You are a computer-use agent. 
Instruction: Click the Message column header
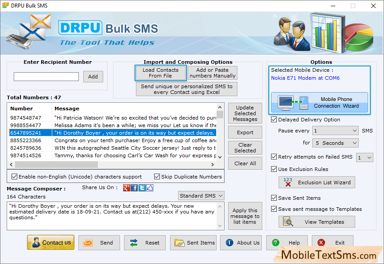[x=67, y=109]
